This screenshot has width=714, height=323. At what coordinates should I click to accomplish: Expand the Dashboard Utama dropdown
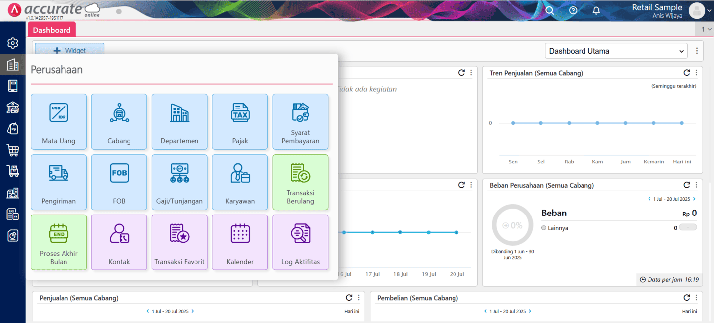pos(616,51)
